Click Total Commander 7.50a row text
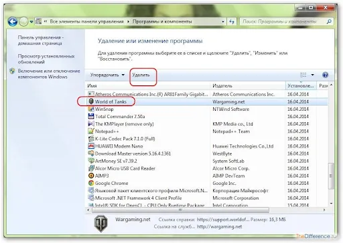Screen dimensions: 343x243 point(120,116)
